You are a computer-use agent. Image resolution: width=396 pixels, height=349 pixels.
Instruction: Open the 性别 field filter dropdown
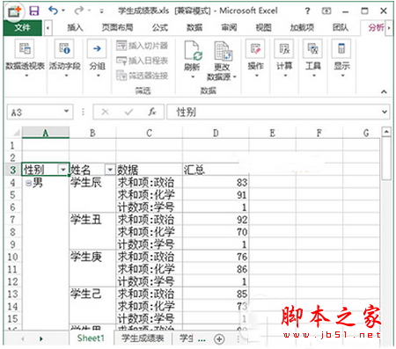tap(63, 170)
